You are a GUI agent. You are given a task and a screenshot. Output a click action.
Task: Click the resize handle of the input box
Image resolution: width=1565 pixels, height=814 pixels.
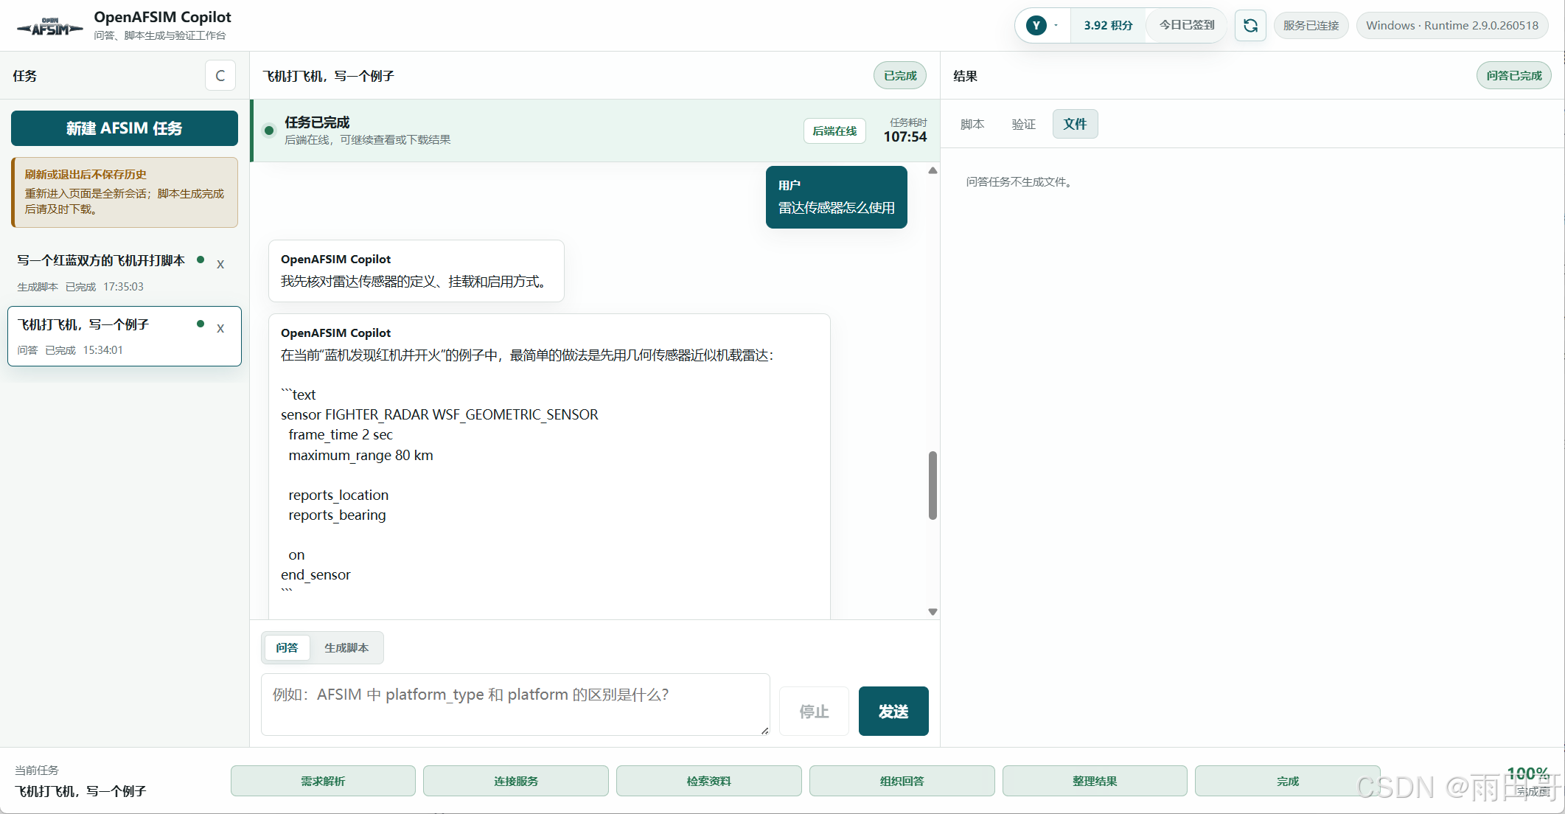(764, 731)
